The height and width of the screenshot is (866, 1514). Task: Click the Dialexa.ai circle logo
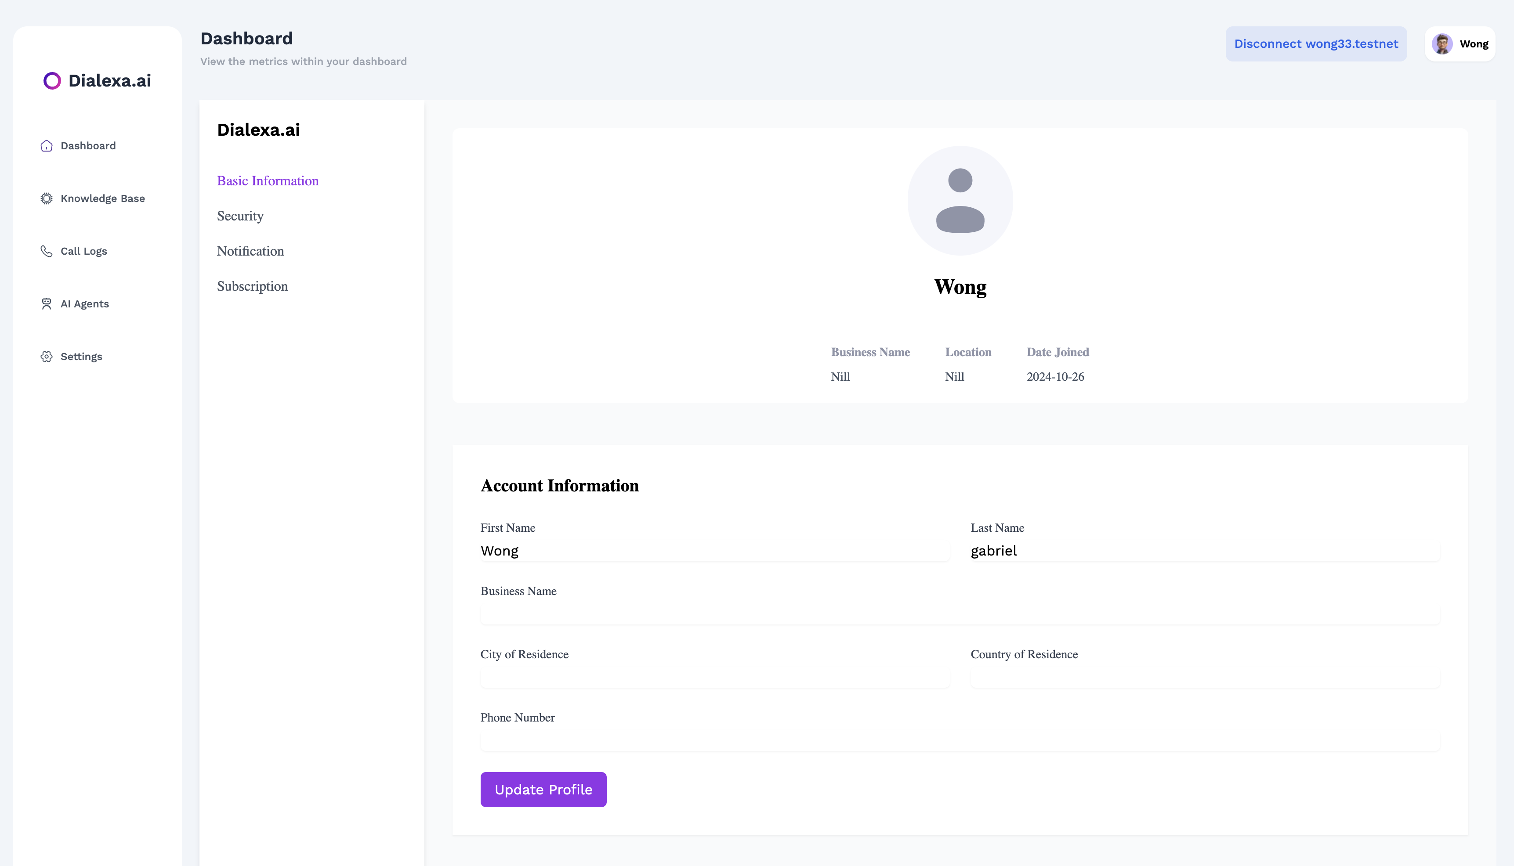[x=52, y=81]
